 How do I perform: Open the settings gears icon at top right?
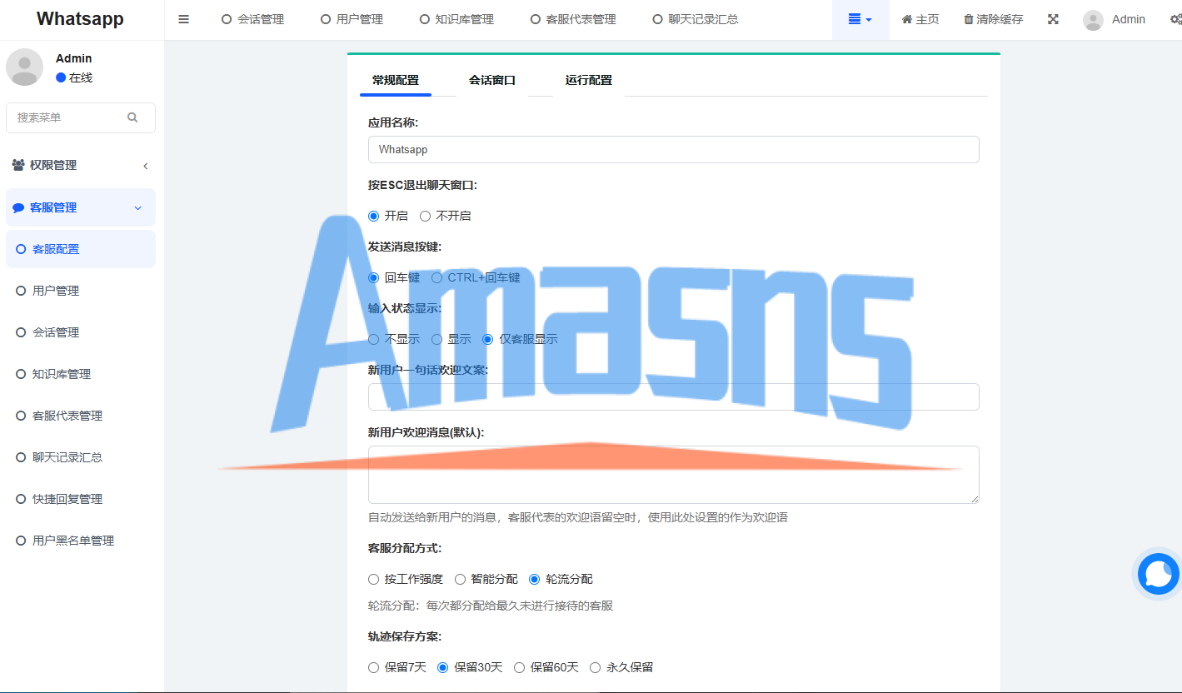[1175, 19]
